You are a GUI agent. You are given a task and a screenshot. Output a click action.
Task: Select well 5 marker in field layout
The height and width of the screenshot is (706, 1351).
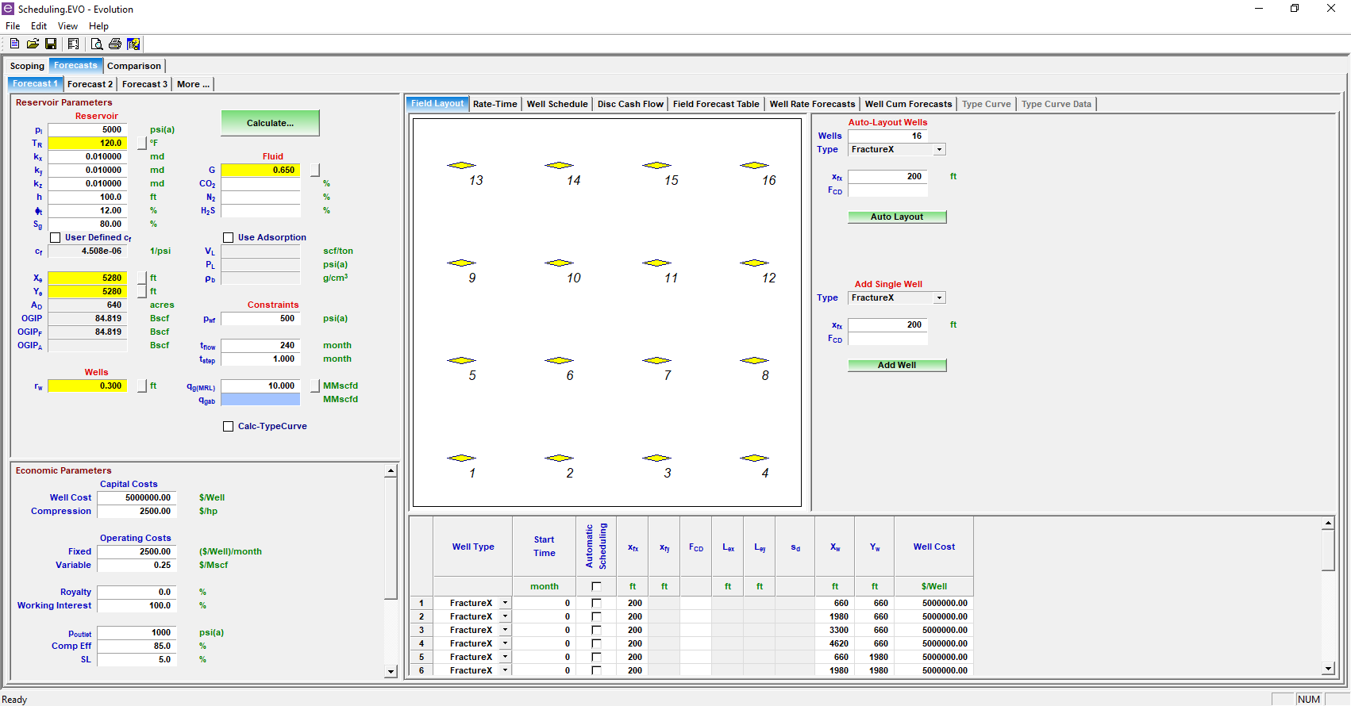pos(461,360)
